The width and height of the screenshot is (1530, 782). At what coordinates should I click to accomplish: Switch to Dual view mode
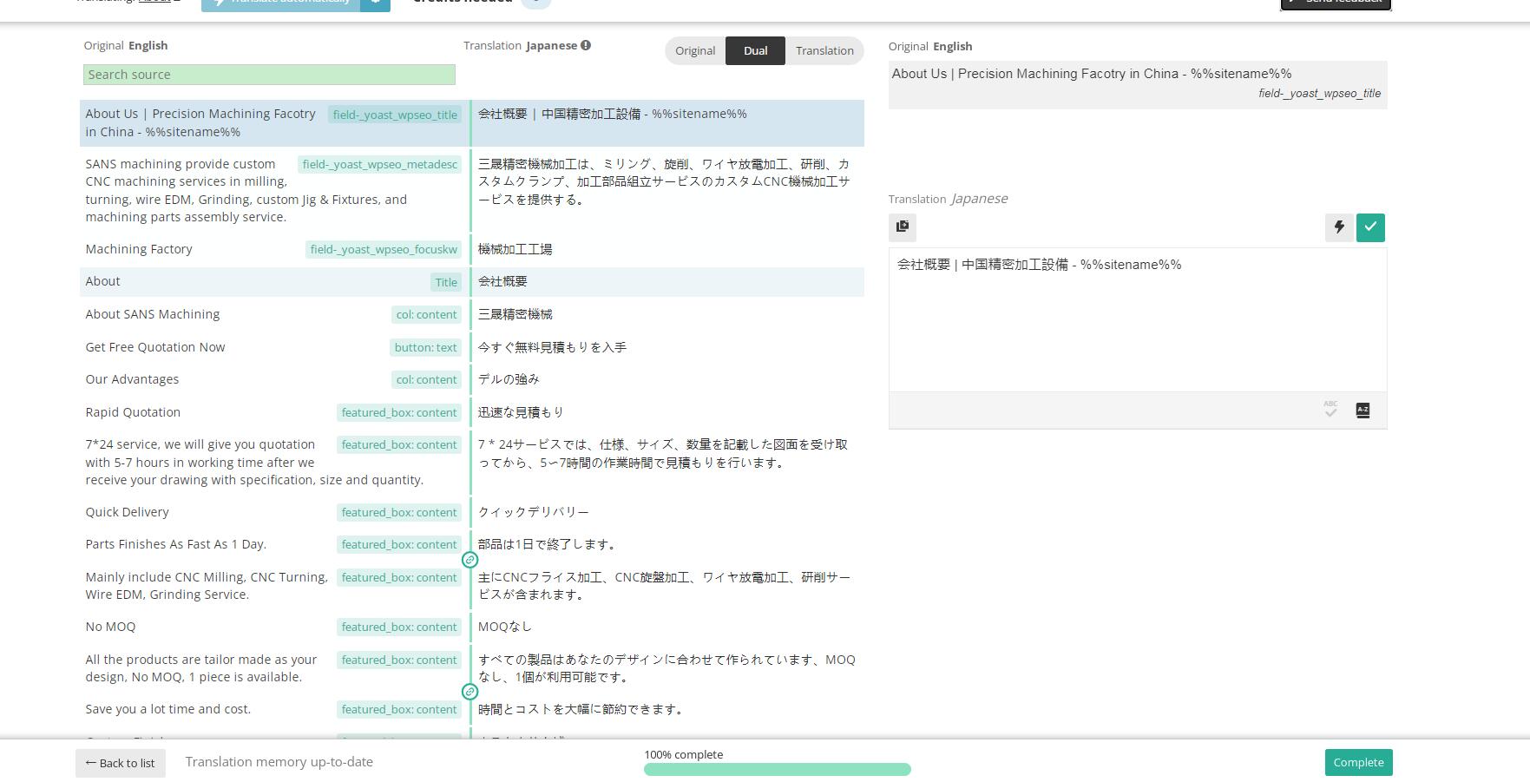pyautogui.click(x=755, y=50)
